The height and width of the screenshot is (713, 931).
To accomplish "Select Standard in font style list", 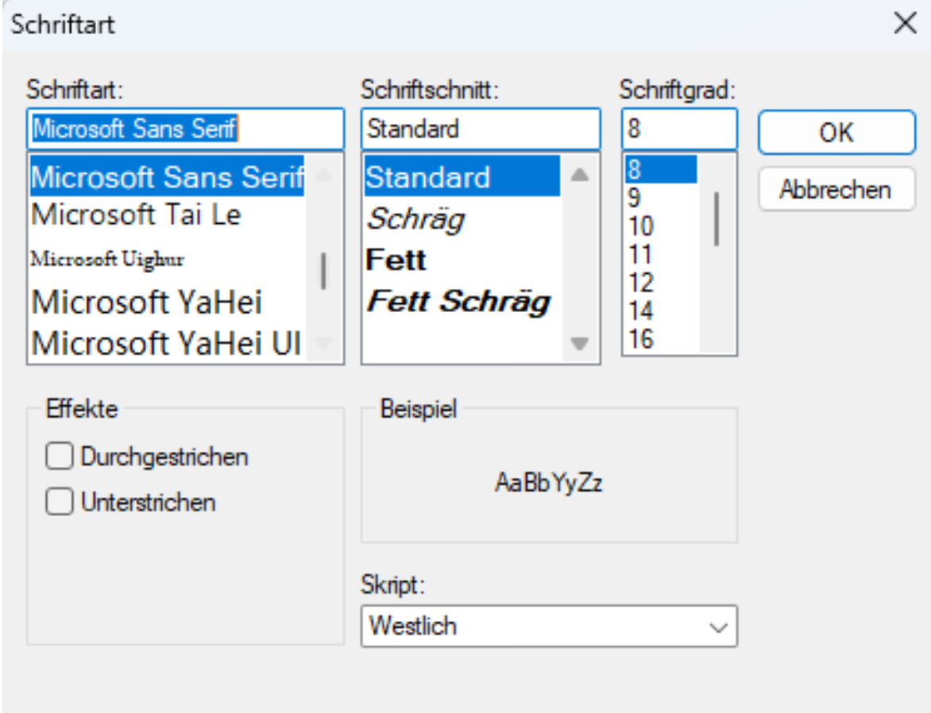I will pos(462,176).
